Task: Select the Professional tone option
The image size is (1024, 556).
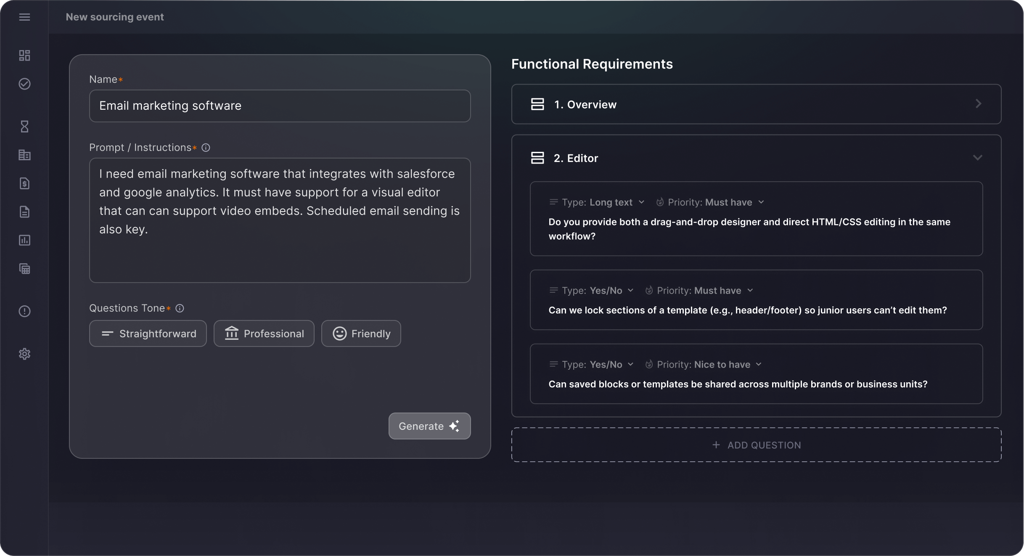Action: click(264, 334)
